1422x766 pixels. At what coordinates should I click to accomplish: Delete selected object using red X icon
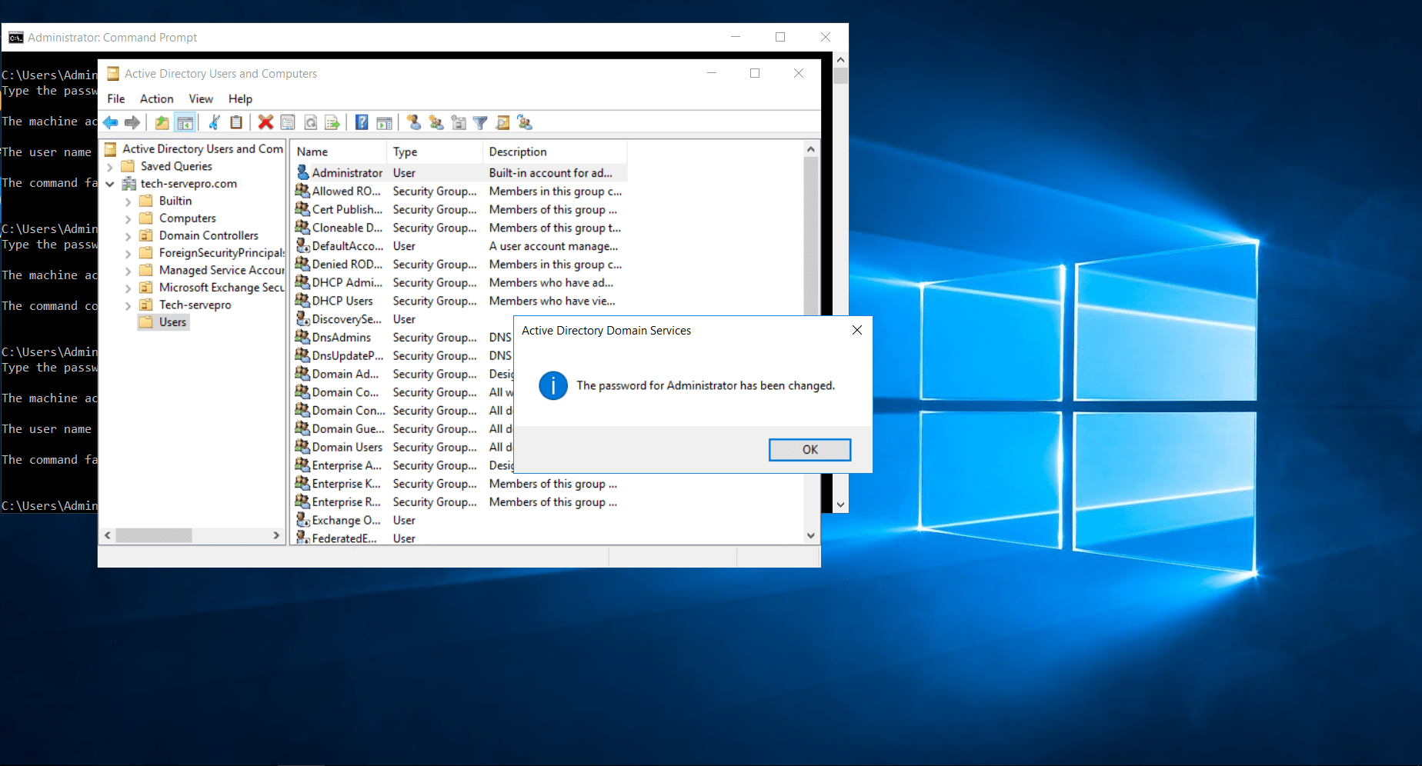click(x=265, y=122)
